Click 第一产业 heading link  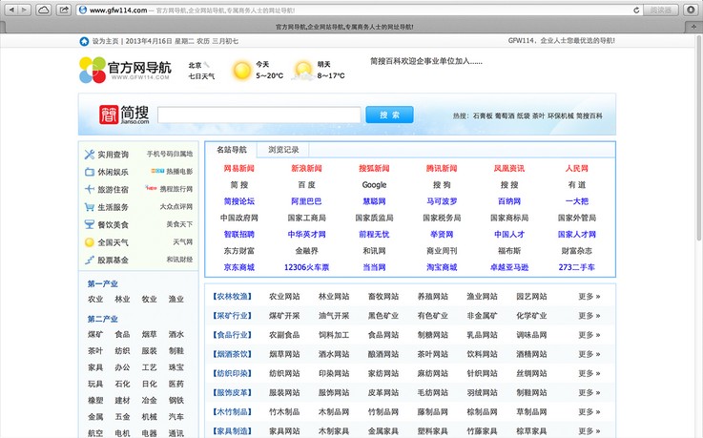click(103, 283)
